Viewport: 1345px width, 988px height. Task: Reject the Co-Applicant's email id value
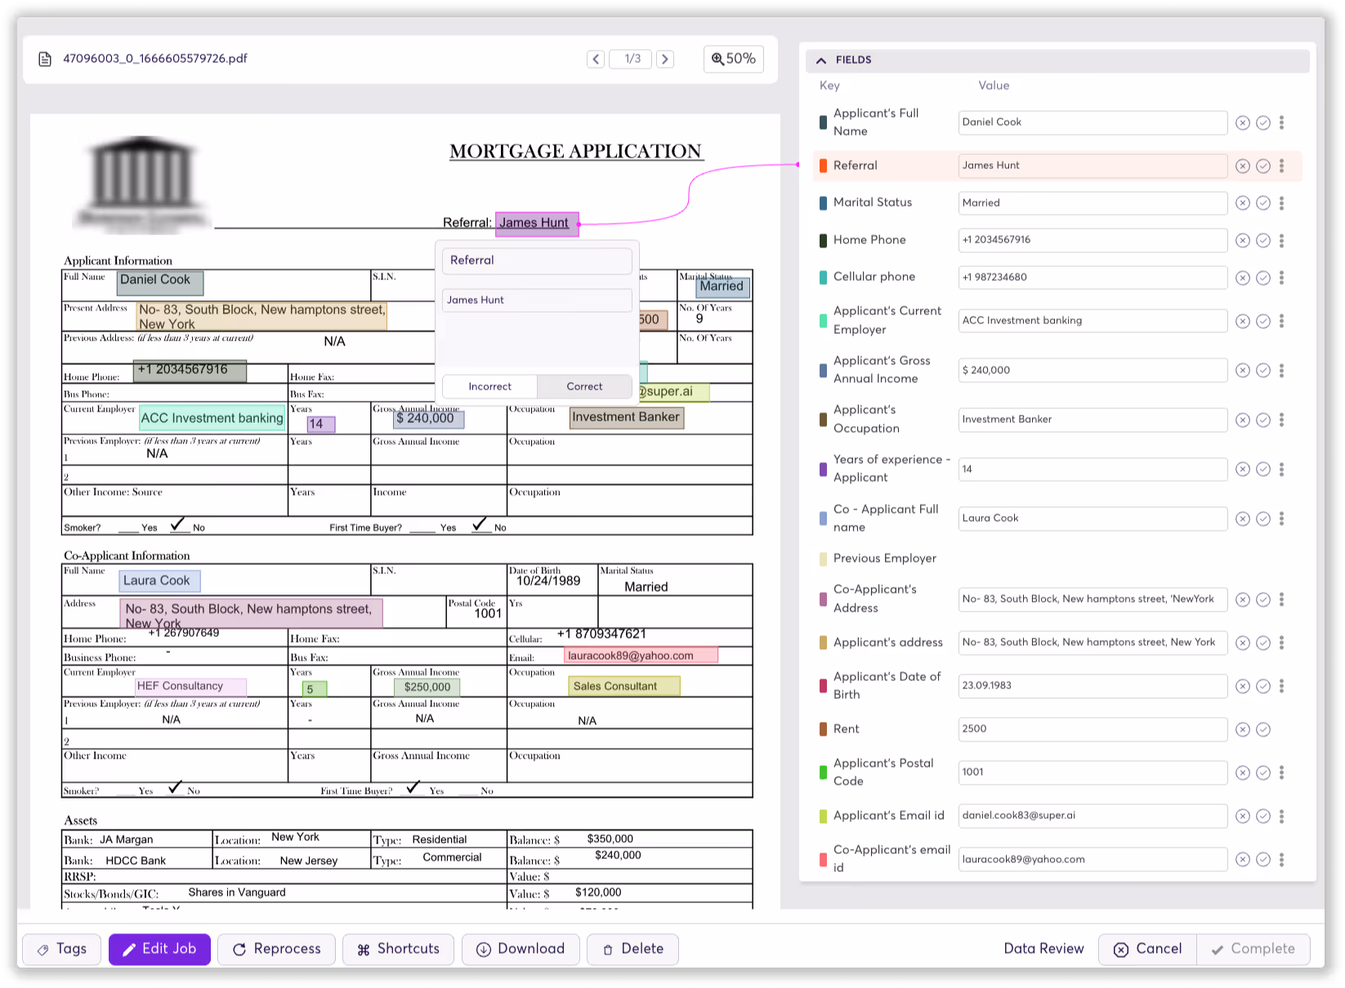click(1243, 859)
